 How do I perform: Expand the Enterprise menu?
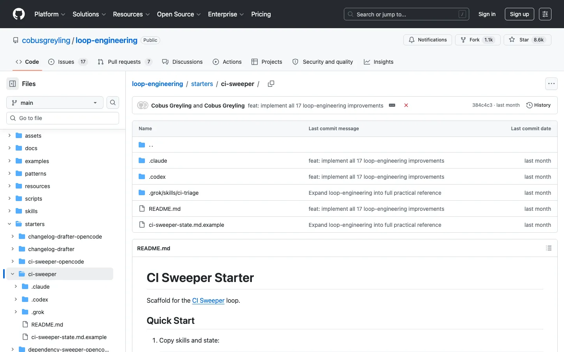coord(226,14)
